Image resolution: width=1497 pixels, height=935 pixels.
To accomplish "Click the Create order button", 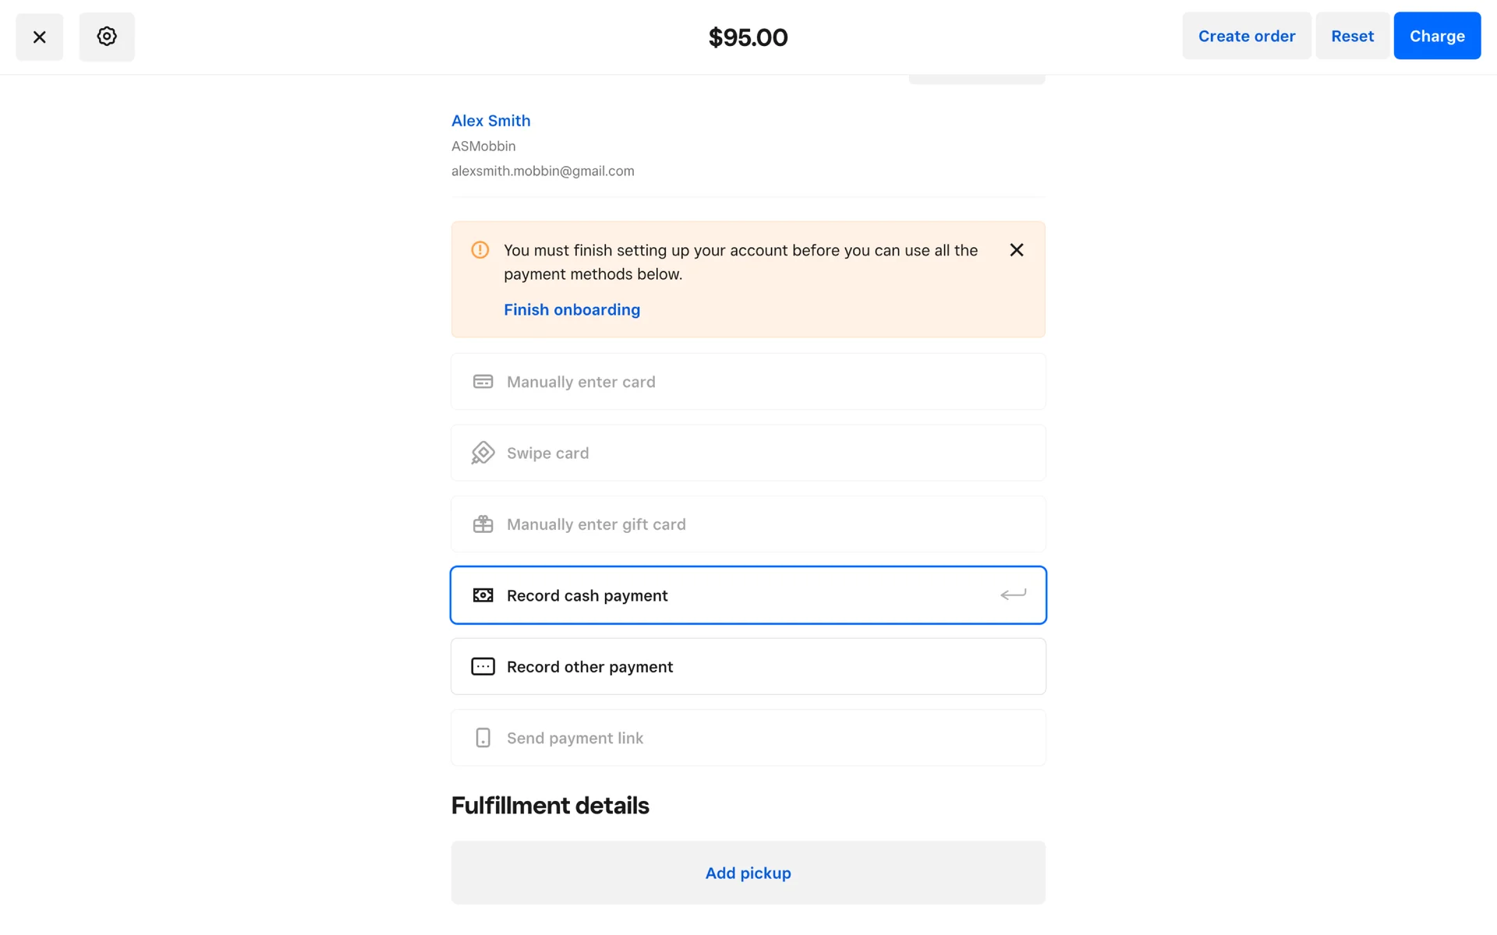I will [x=1246, y=36].
